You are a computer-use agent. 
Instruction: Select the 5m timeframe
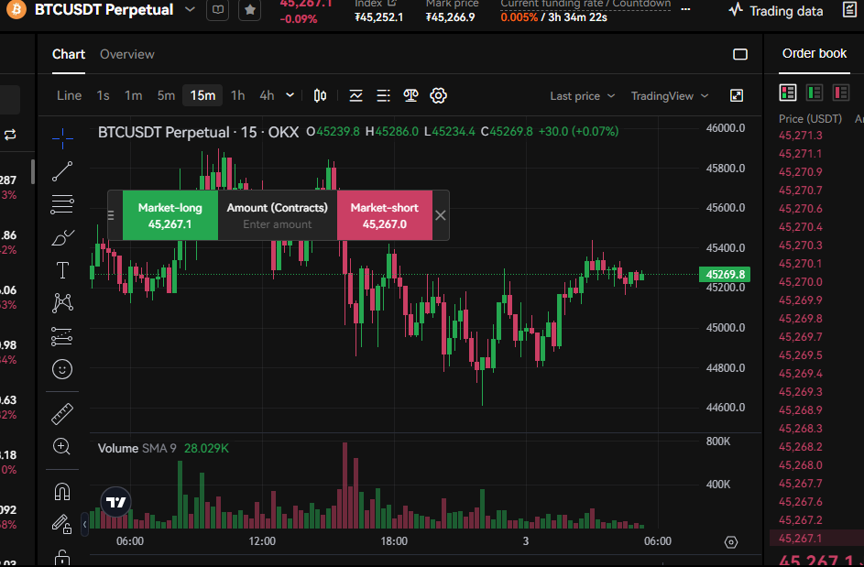(x=166, y=95)
